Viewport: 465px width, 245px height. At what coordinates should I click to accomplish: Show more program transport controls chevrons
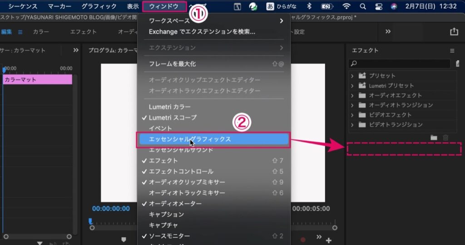tap(319, 237)
